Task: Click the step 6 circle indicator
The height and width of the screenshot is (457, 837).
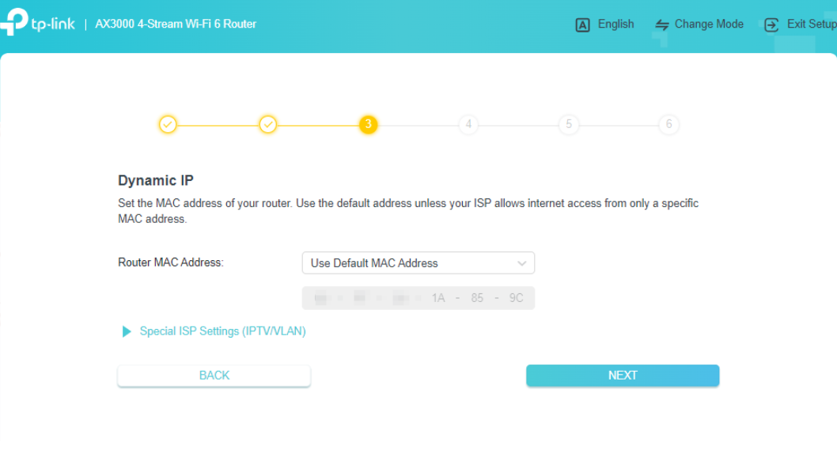Action: [x=668, y=124]
